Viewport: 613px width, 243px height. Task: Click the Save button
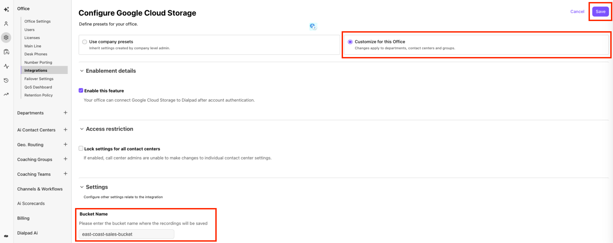coord(600,12)
